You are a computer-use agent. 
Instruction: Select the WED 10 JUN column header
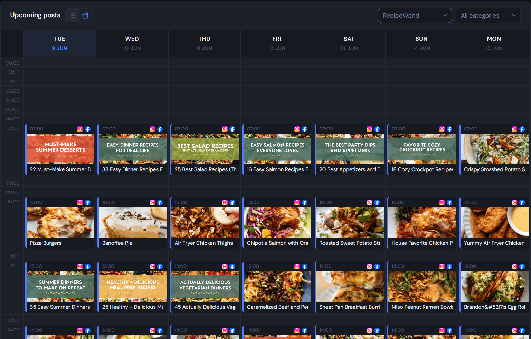[x=132, y=43]
